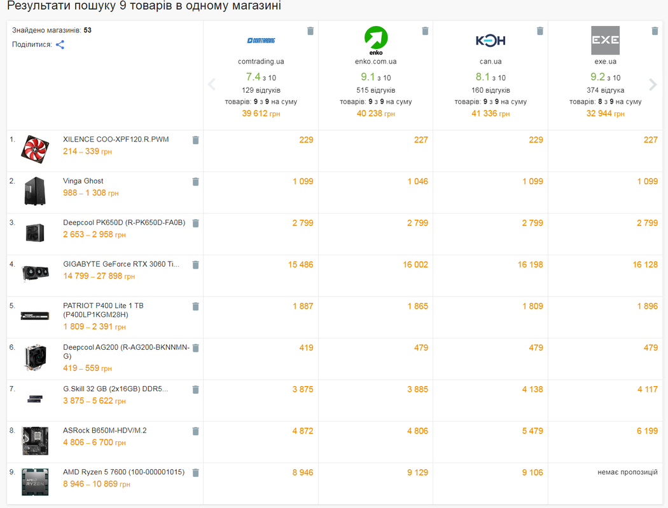Delete G.Skill 32 GB DDR5 item
Screen dimensions: 668x508
click(x=195, y=390)
